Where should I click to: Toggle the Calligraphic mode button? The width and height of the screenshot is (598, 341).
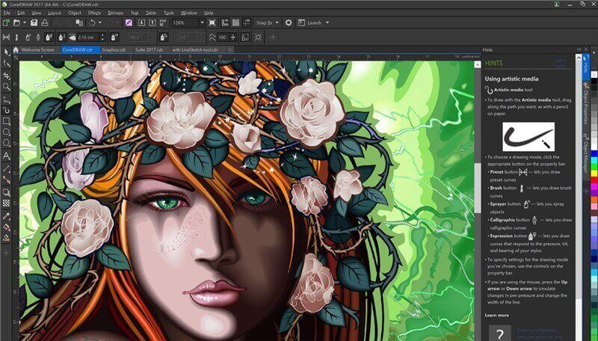tap(38, 37)
